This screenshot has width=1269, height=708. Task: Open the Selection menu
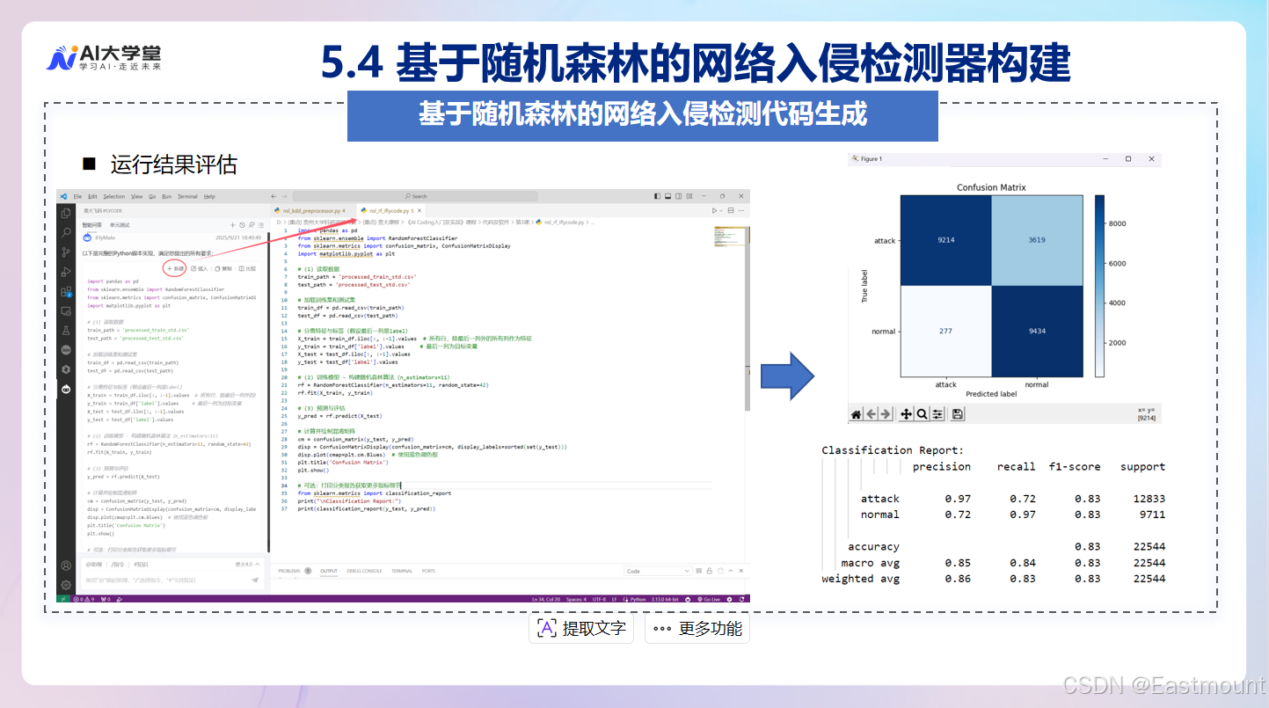114,196
